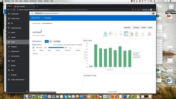Click the Canceled legend color swatch

[x=134, y=53]
